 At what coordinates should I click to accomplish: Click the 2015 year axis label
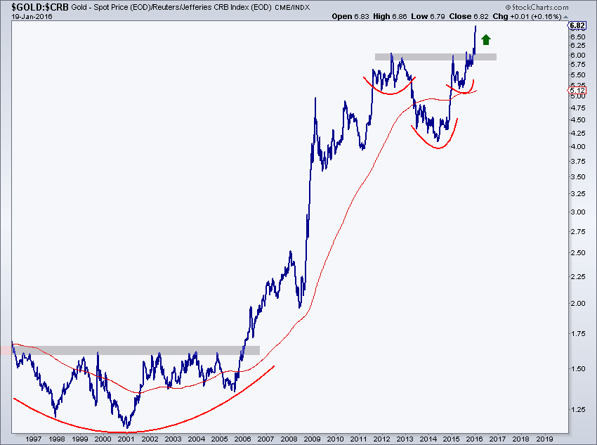[452, 439]
